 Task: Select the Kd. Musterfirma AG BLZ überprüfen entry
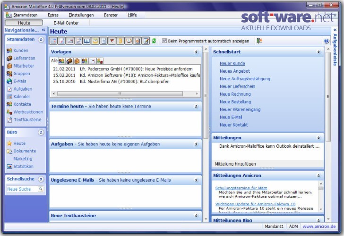tap(111, 82)
